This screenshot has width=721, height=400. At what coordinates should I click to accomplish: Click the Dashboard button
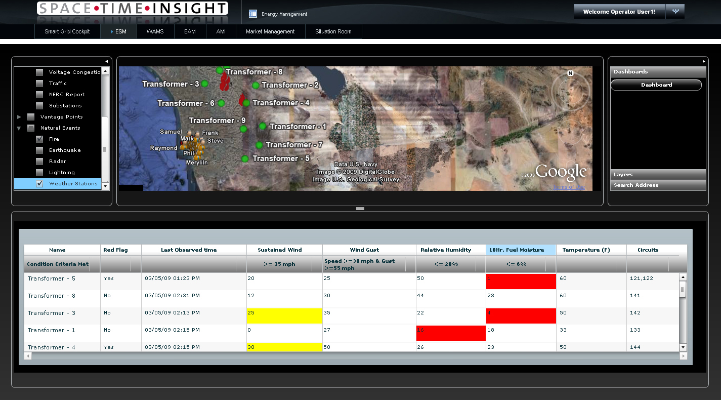click(x=656, y=85)
